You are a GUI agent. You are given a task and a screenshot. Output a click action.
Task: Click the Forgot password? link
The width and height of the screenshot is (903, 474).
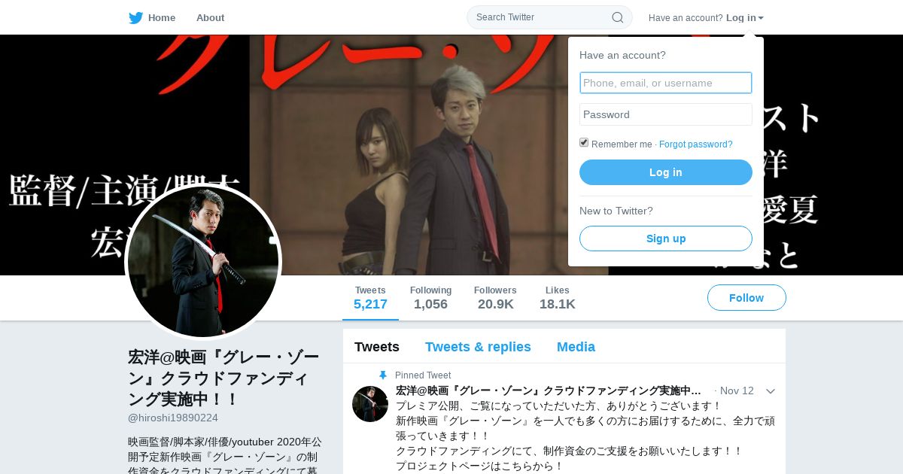click(696, 144)
